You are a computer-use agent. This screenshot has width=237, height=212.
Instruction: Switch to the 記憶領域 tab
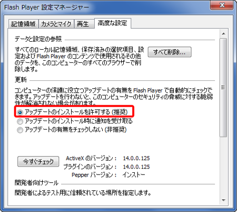[x=23, y=24]
